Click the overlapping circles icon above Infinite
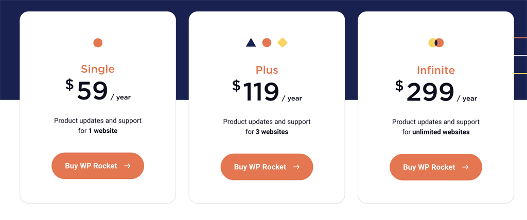Screen dimensions: 527x220 (x=436, y=43)
